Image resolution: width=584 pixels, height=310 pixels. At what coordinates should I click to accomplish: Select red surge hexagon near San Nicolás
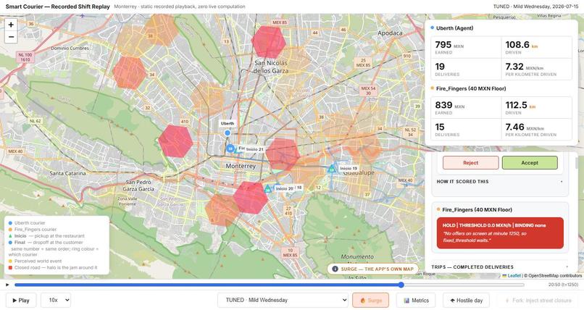point(269,42)
